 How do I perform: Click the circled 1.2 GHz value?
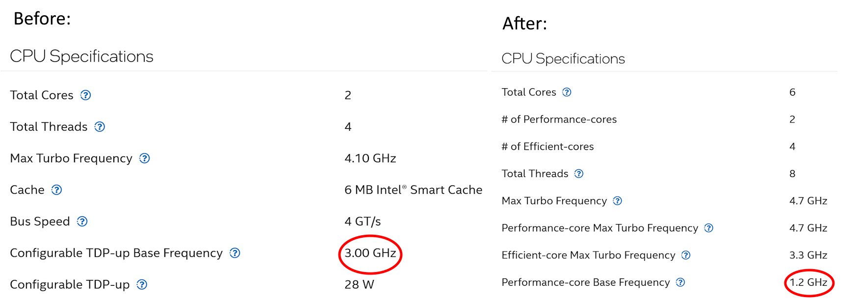808,282
